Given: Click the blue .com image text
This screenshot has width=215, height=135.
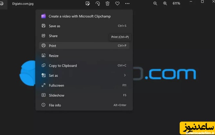Looking at the screenshot, I should click(x=170, y=74).
